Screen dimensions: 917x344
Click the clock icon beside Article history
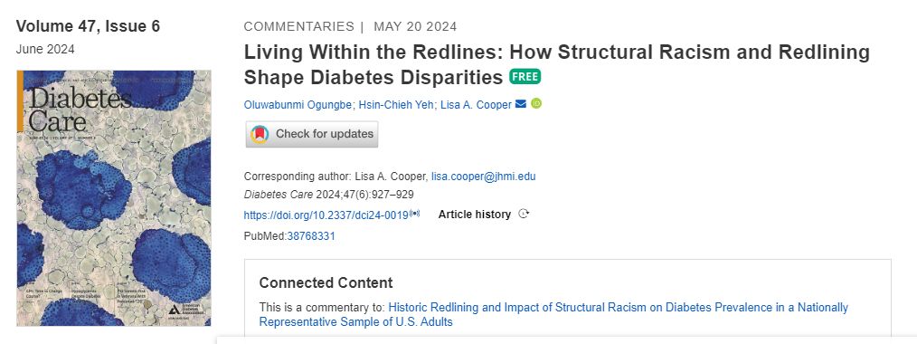(524, 215)
